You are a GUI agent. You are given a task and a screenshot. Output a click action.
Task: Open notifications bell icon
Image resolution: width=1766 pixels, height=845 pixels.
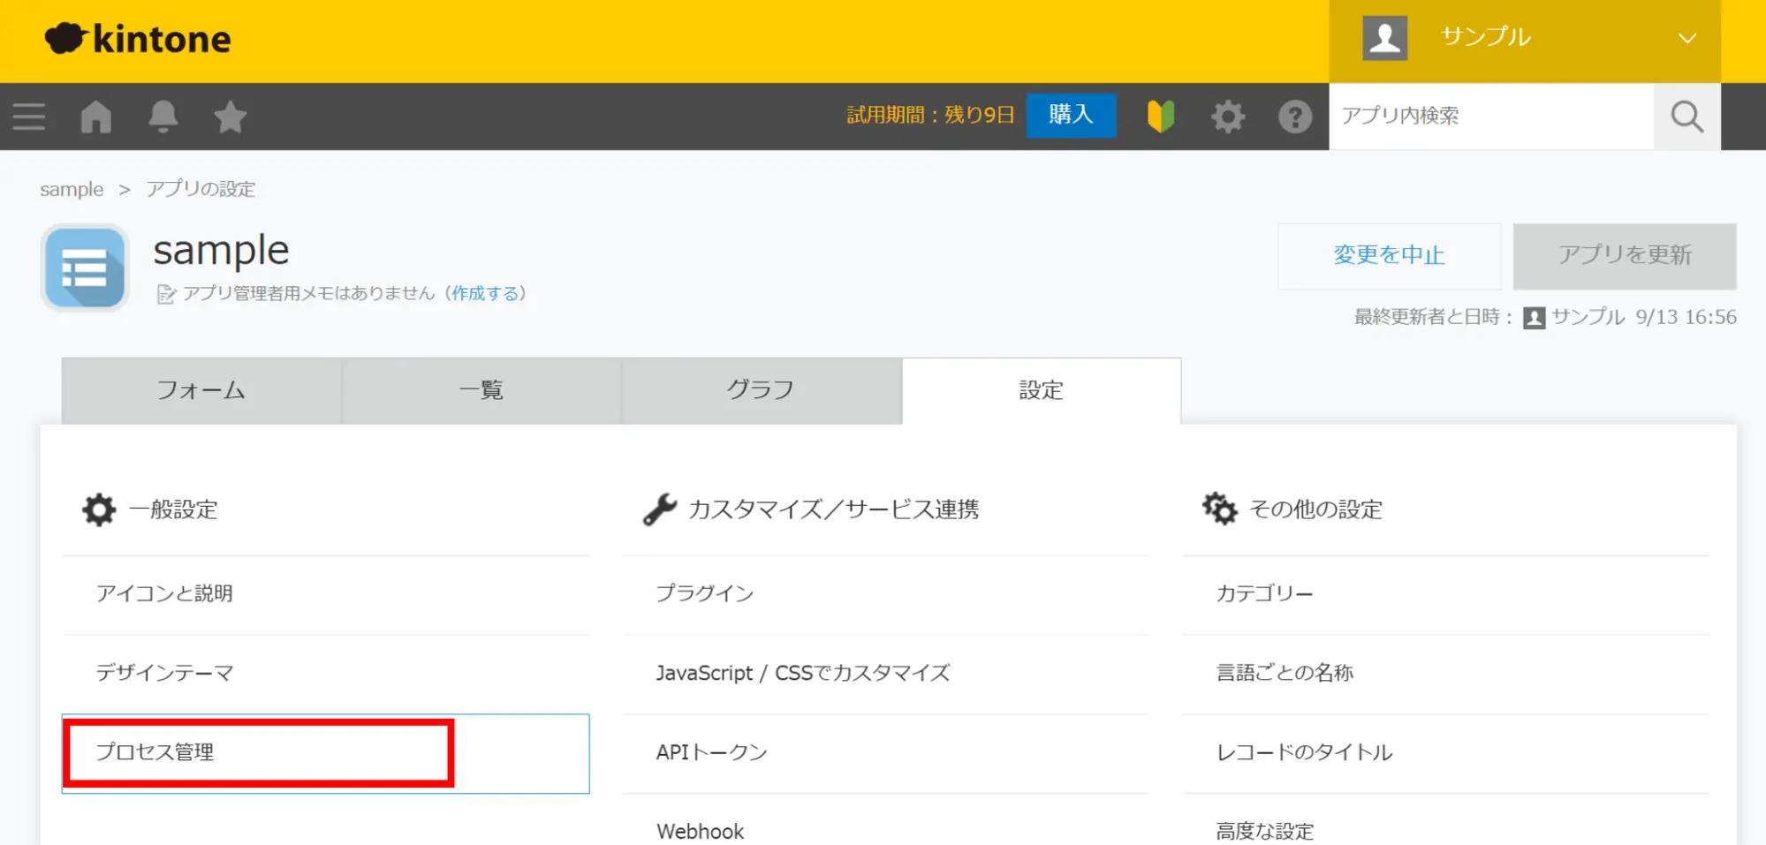pos(163,117)
